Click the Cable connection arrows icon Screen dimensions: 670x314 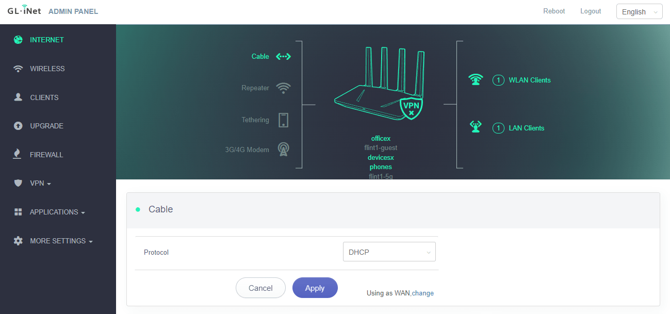283,57
